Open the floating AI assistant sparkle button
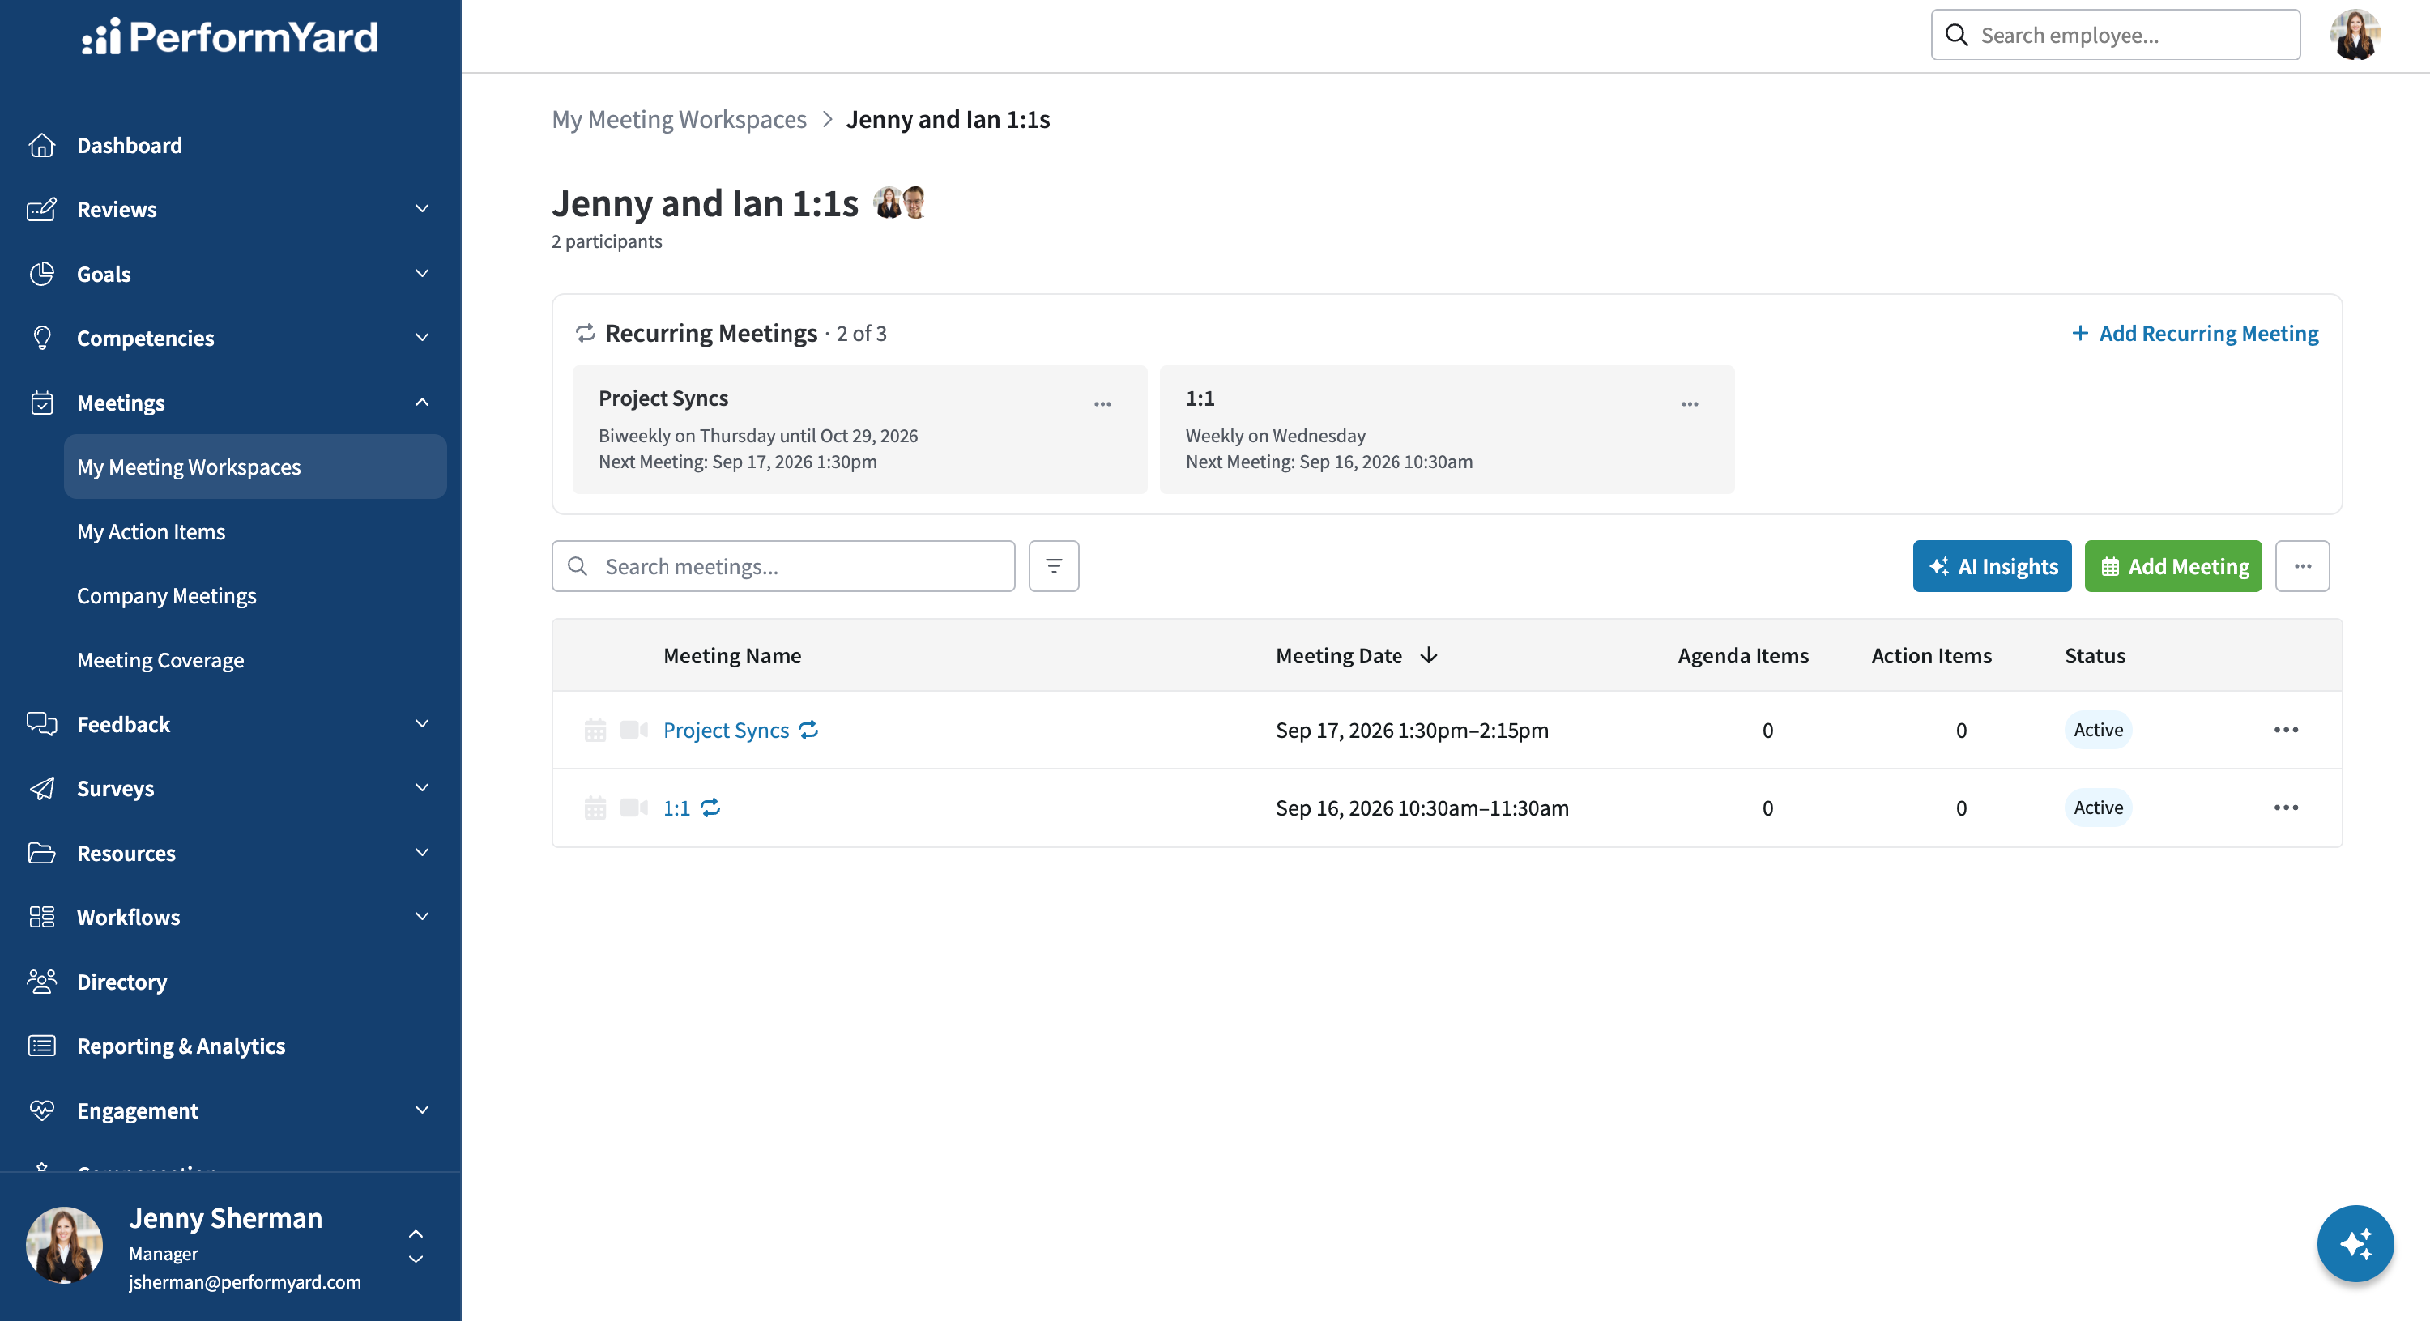The height and width of the screenshot is (1321, 2430). click(2355, 1243)
